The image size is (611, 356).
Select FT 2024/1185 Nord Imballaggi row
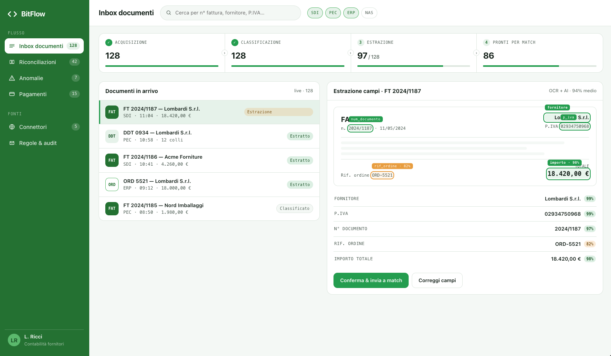pos(209,209)
